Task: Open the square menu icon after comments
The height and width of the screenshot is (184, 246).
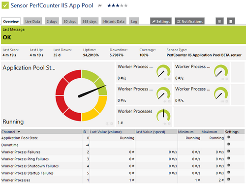Action: (231, 21)
